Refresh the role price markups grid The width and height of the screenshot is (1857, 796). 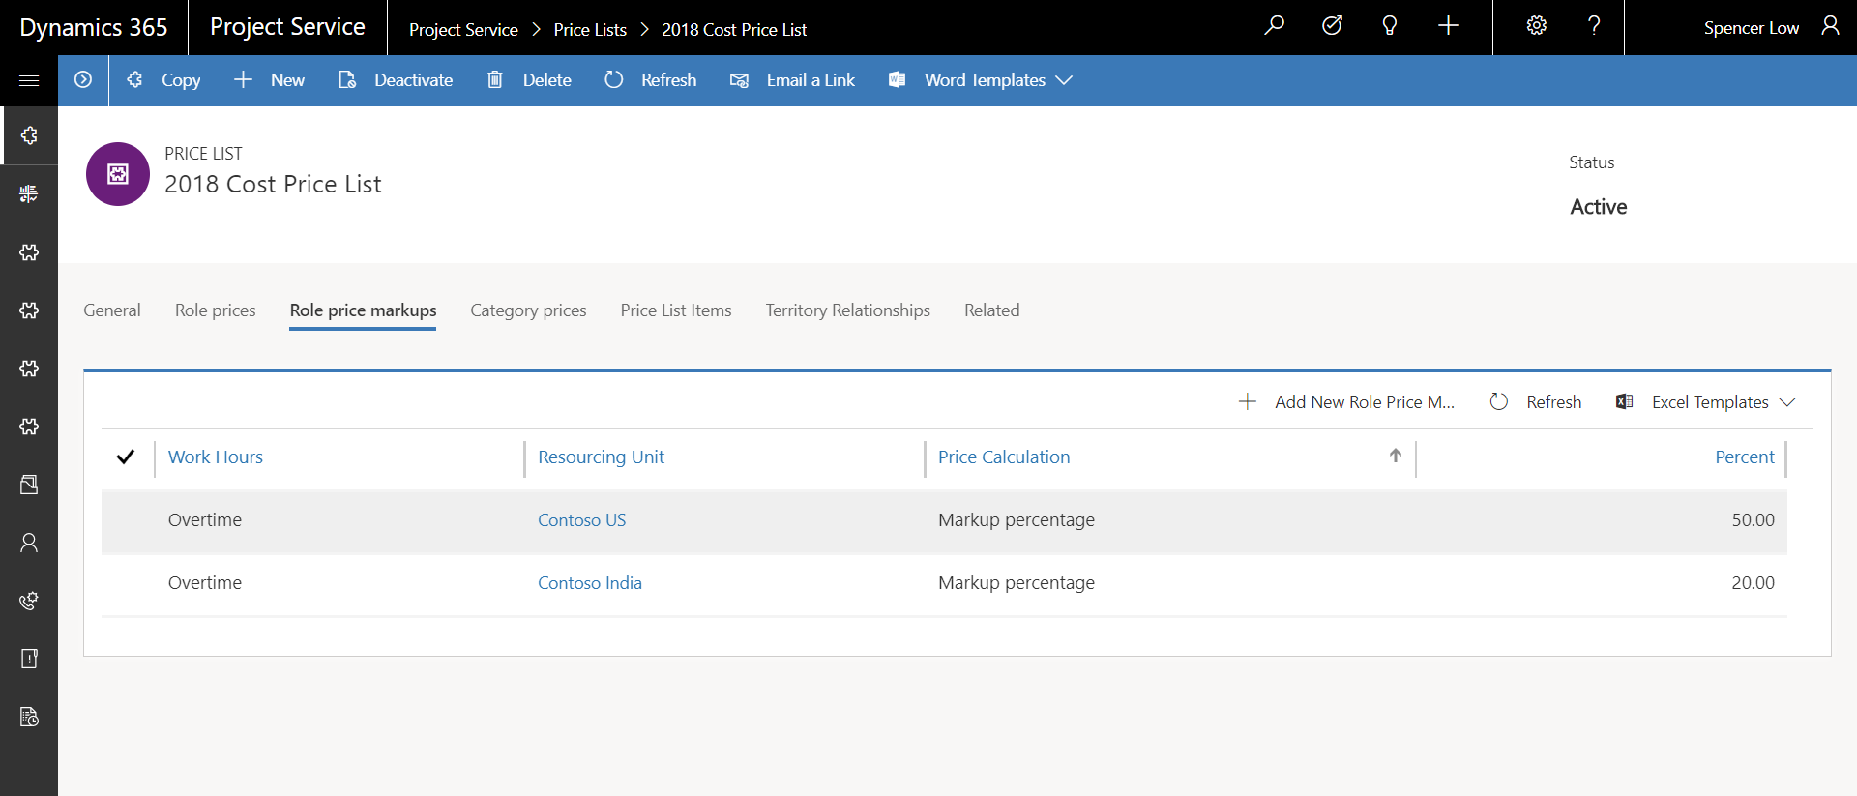(x=1536, y=401)
